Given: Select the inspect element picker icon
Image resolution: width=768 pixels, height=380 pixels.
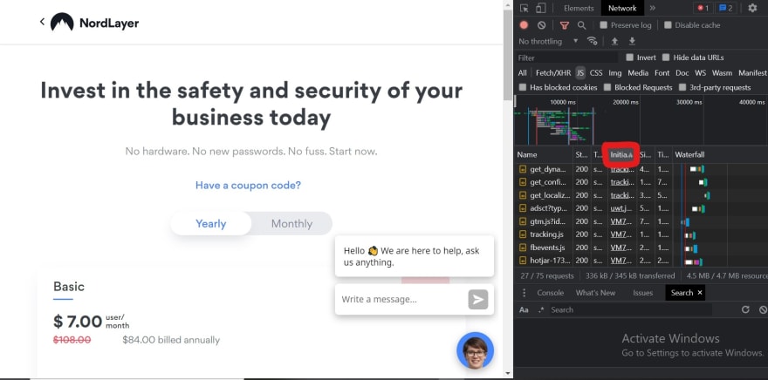Looking at the screenshot, I should point(525,9).
